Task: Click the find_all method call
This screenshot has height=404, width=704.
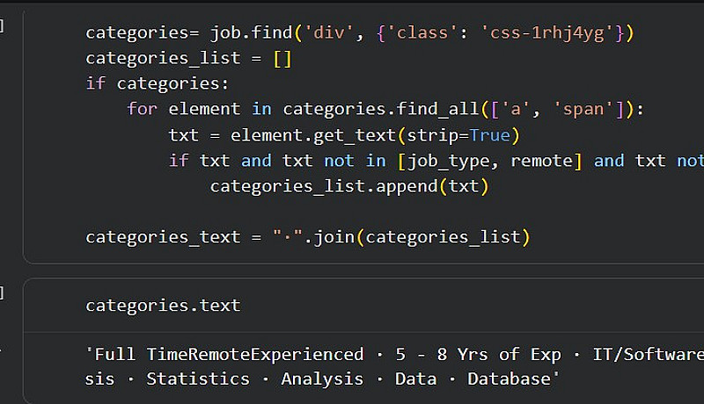Action: pyautogui.click(x=432, y=110)
